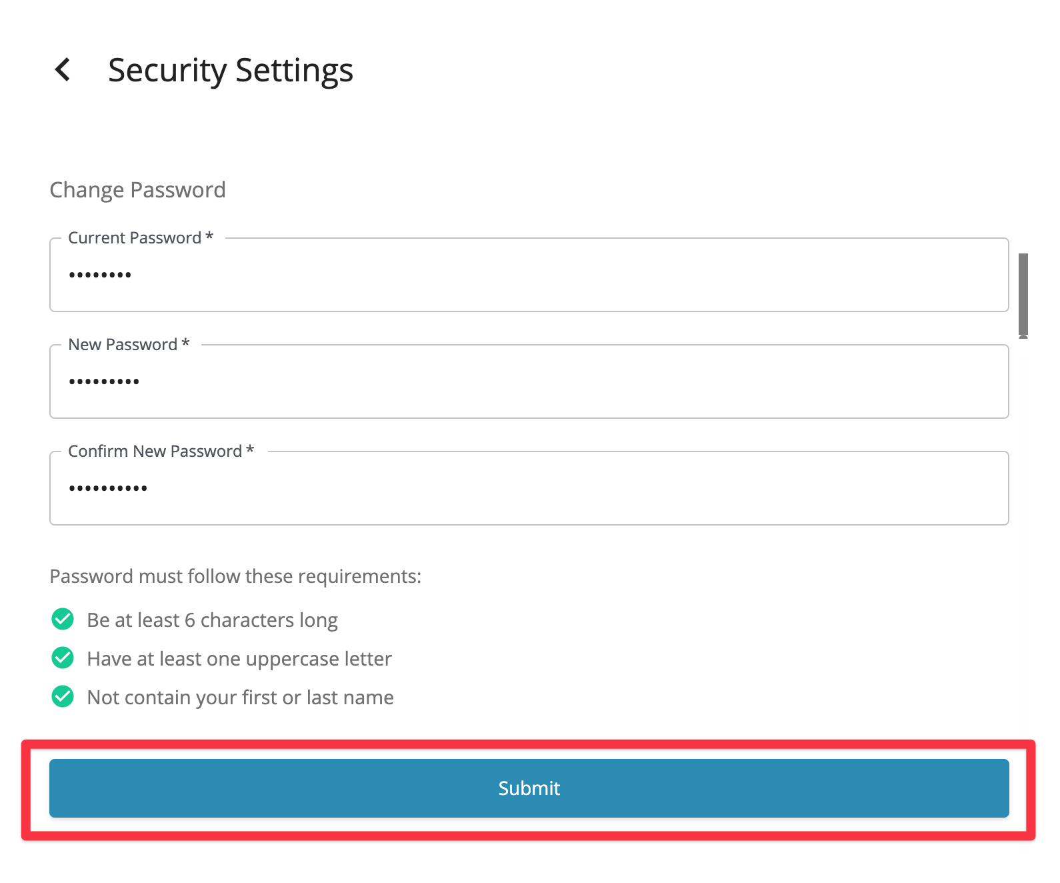Focus the New Password field

coord(528,382)
